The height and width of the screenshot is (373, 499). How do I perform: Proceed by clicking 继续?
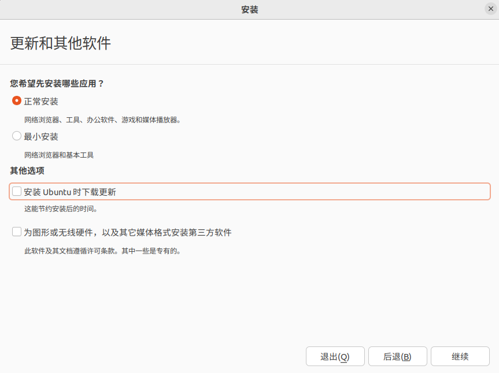460,356
